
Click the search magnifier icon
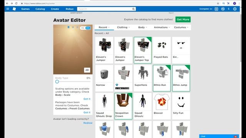[133, 9]
